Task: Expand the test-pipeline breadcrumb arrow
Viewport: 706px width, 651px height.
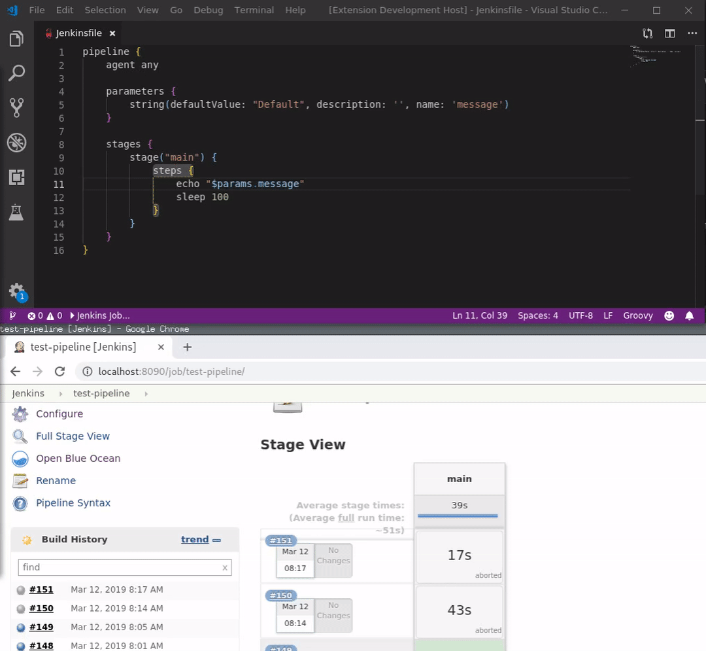Action: pos(146,394)
